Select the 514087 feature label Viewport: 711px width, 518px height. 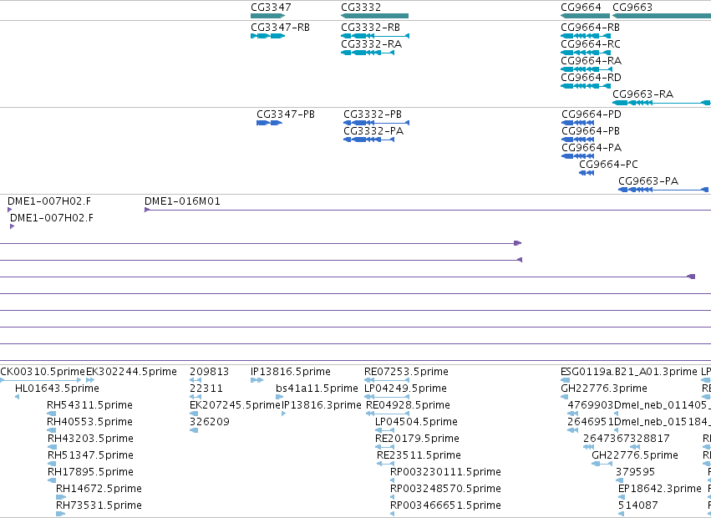pos(638,505)
